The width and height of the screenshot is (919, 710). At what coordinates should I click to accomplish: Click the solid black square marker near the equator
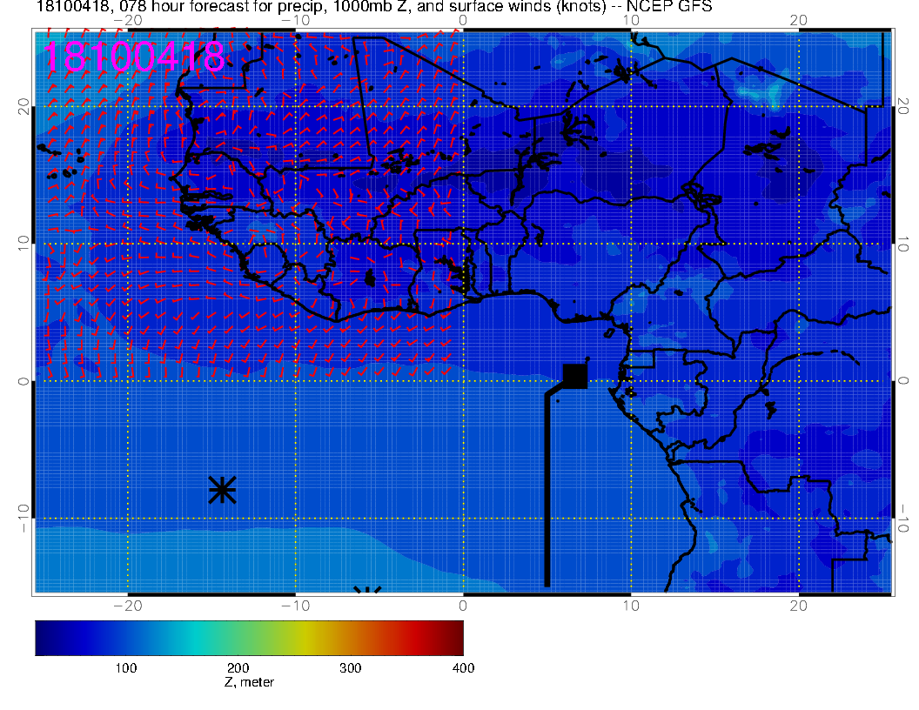[x=575, y=376]
